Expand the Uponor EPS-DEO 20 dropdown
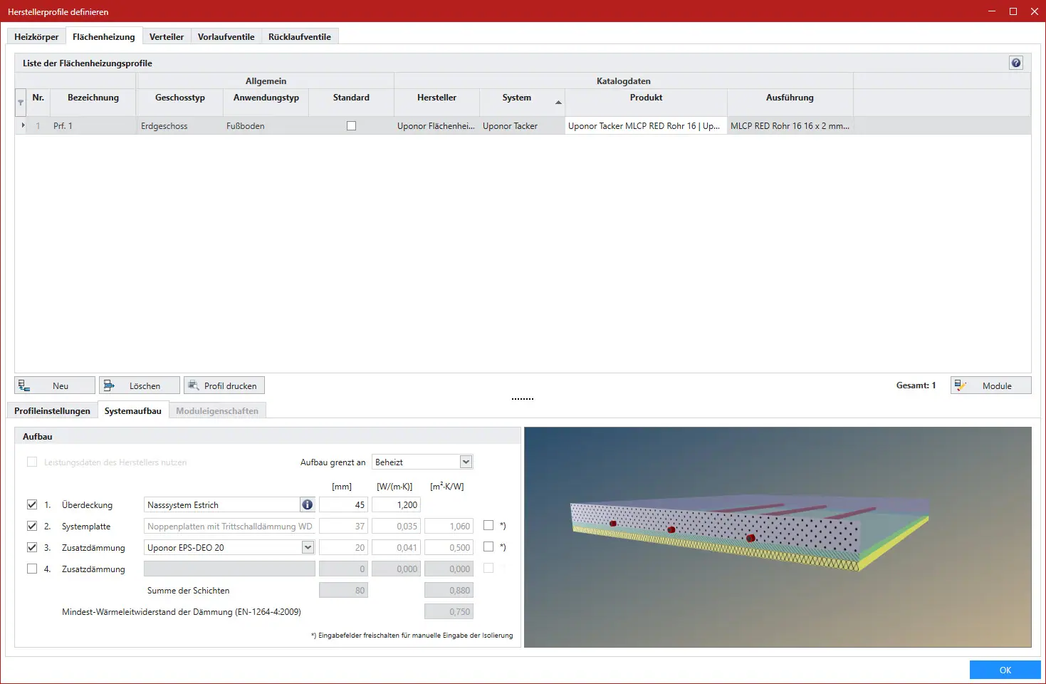1046x684 pixels. click(308, 547)
